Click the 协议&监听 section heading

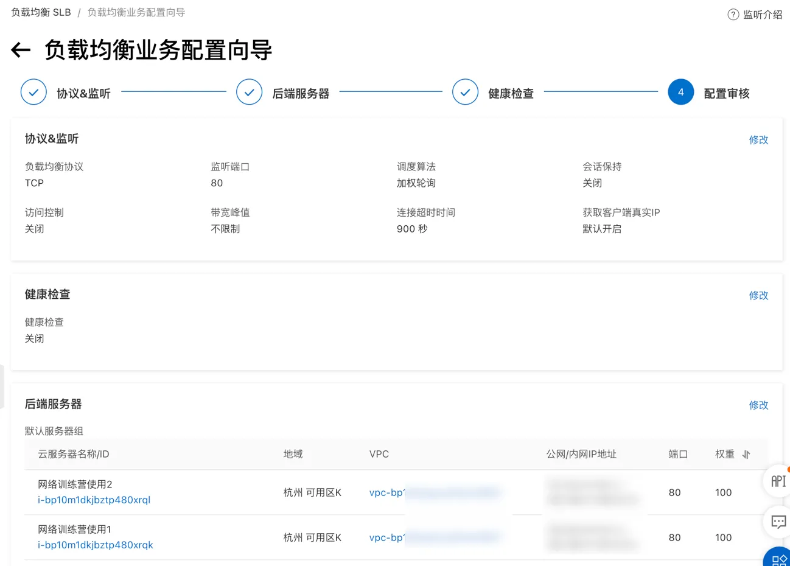point(52,139)
